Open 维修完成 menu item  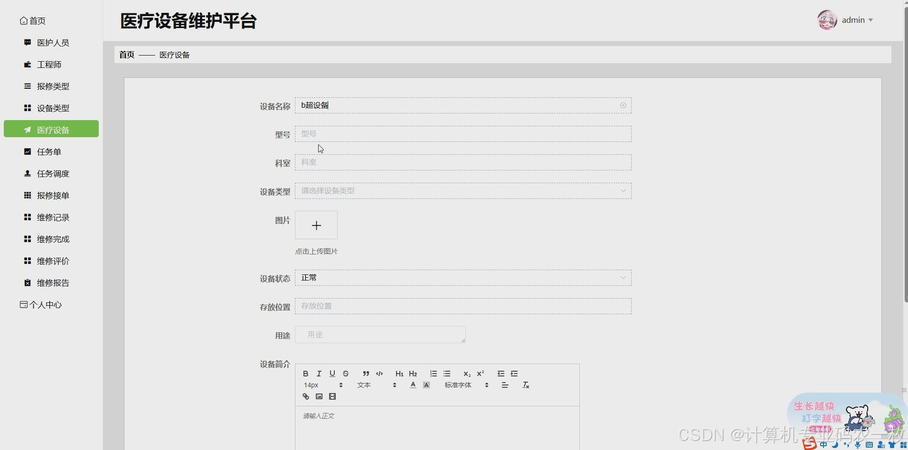51,239
